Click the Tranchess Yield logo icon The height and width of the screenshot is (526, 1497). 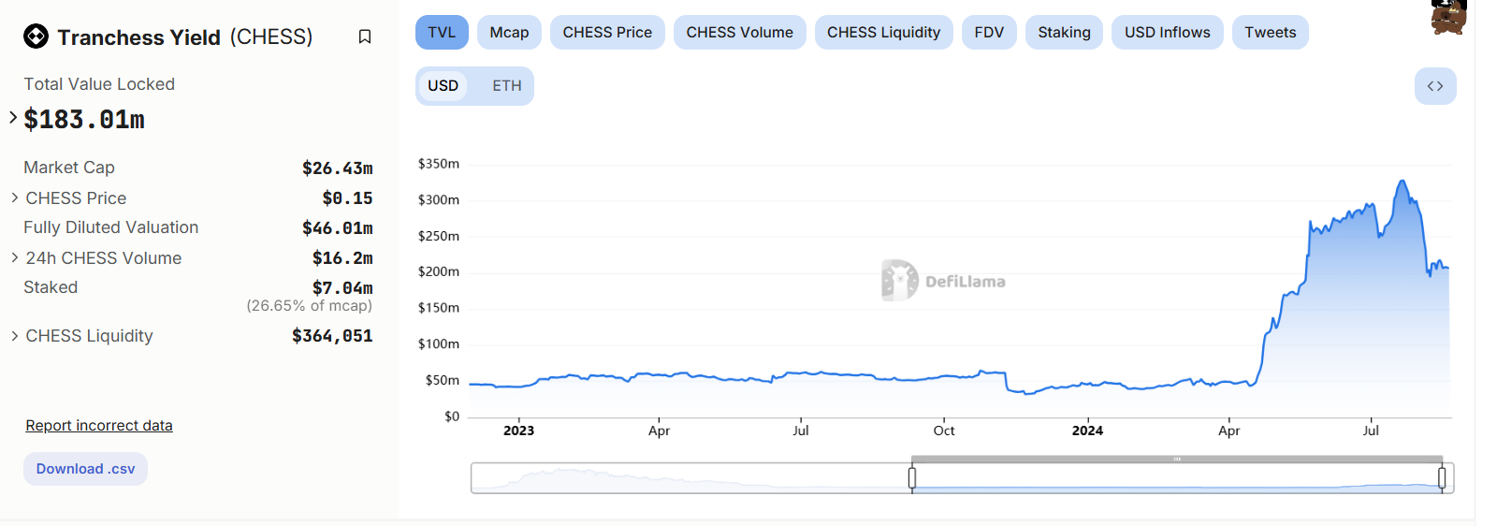[x=36, y=37]
